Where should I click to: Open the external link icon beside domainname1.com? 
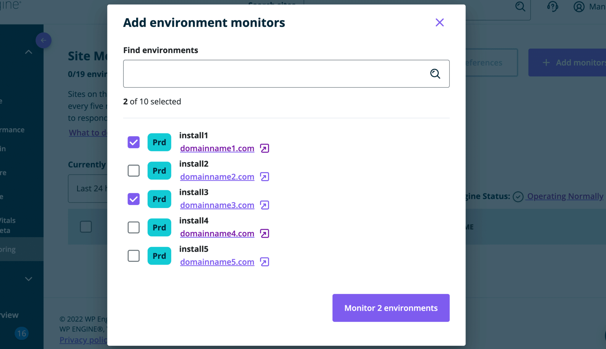coord(264,148)
